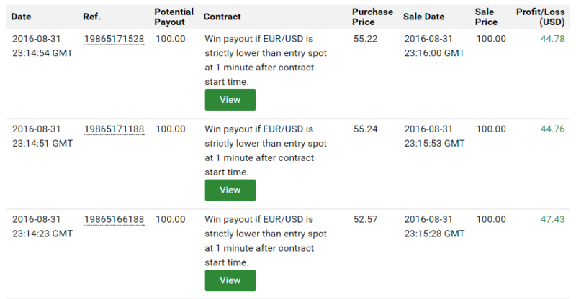Select the Sale Date column header
This screenshot has height=299, width=576.
423,17
